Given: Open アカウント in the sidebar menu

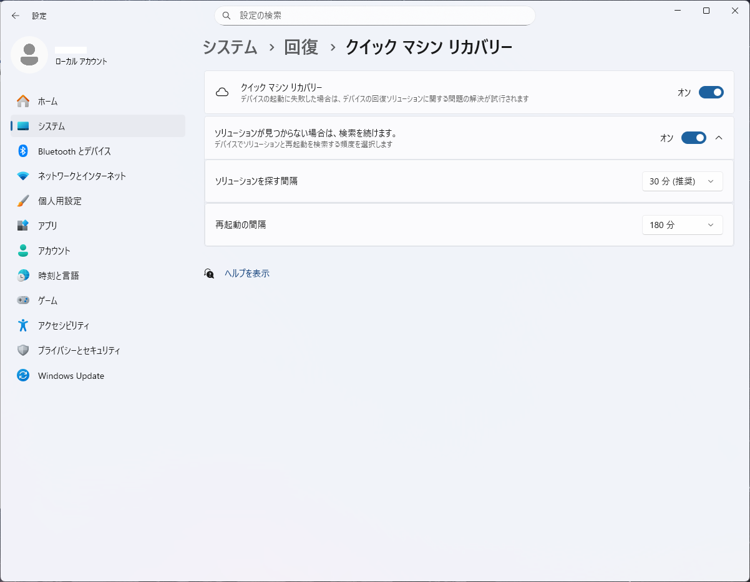Looking at the screenshot, I should tap(54, 250).
